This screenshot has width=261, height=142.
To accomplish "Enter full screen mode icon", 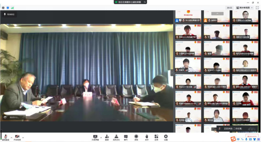I will 257,8.
